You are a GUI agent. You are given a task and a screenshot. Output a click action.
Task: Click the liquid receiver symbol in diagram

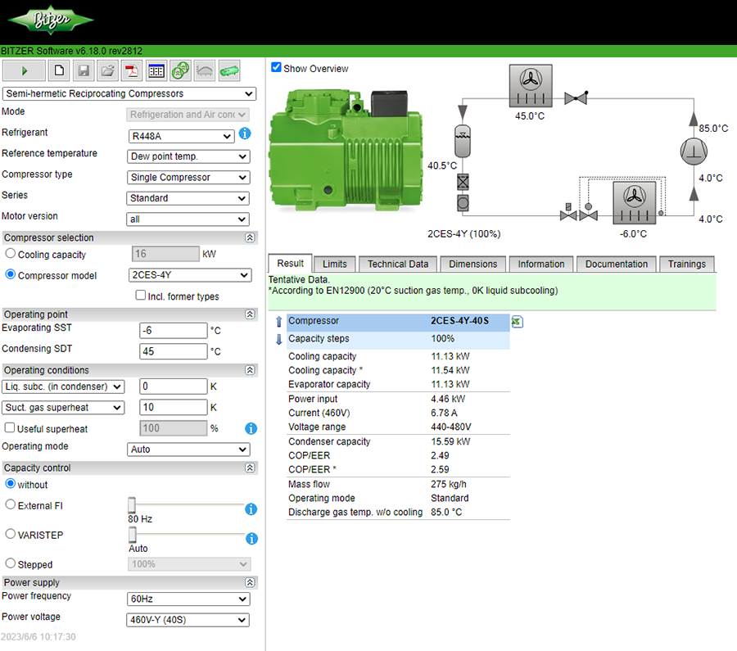pos(463,141)
